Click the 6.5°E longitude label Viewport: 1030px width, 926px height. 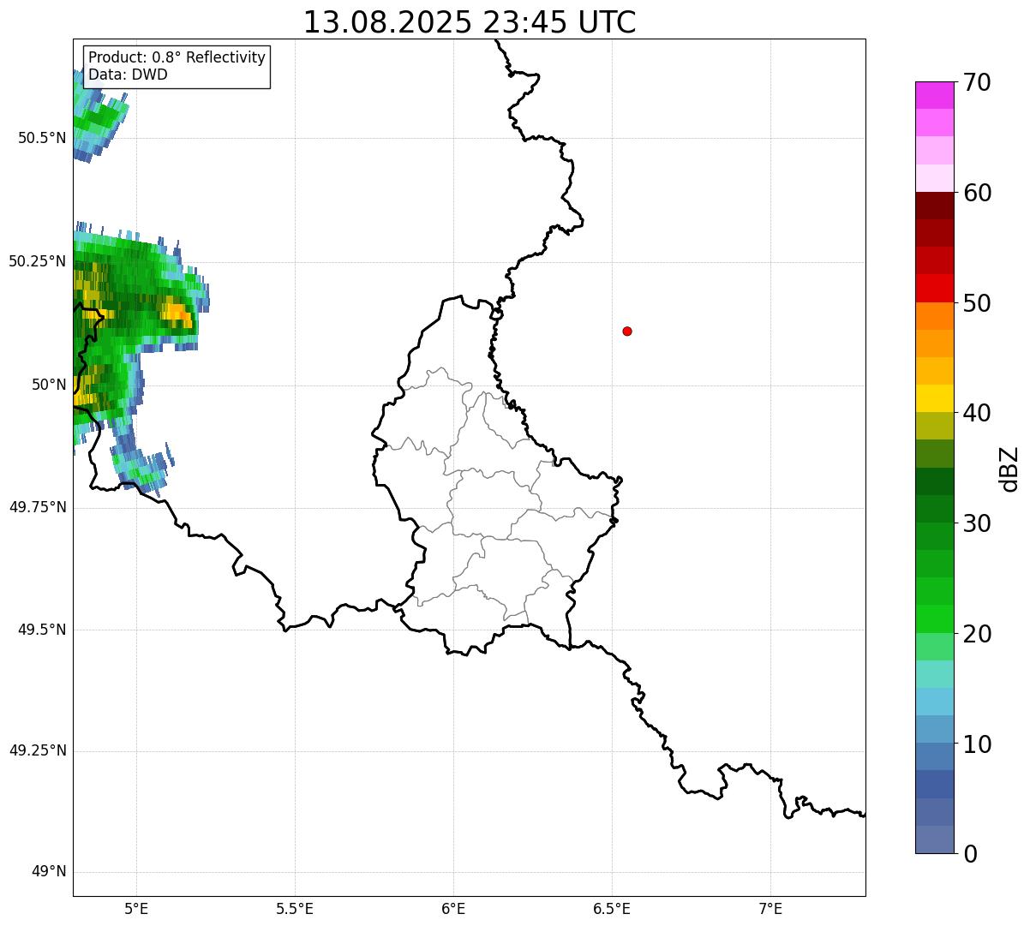click(612, 909)
